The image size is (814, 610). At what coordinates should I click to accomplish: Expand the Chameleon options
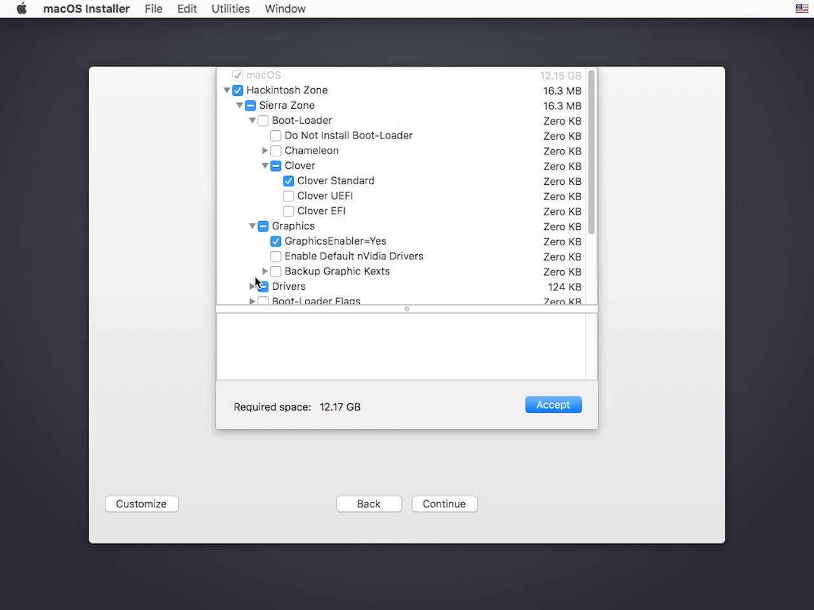(x=265, y=151)
